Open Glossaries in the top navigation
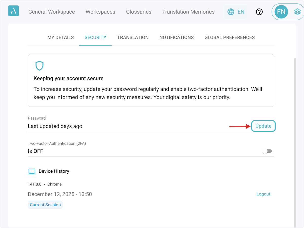 (x=139, y=12)
